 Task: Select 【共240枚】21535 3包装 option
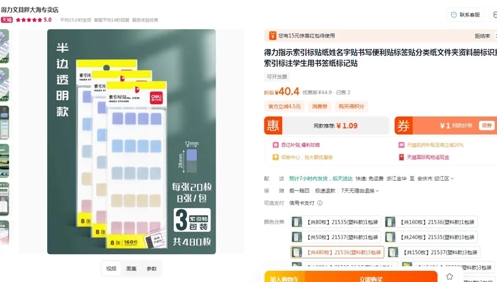click(431, 237)
